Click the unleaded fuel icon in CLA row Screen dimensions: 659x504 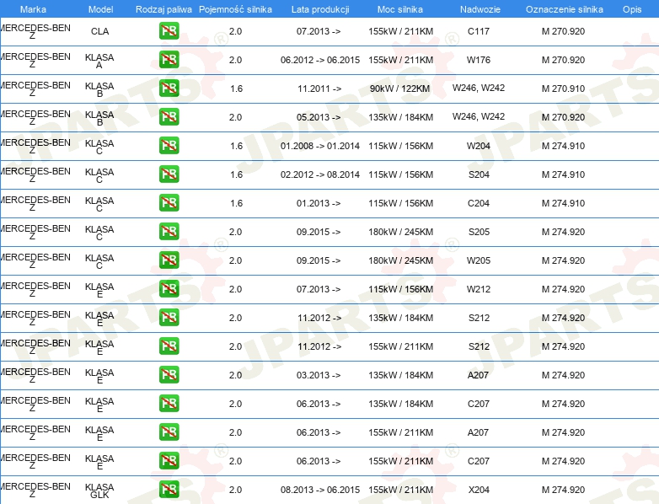pos(169,31)
